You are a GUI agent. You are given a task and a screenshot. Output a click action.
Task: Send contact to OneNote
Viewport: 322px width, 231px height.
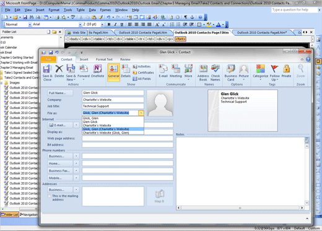pos(97,71)
